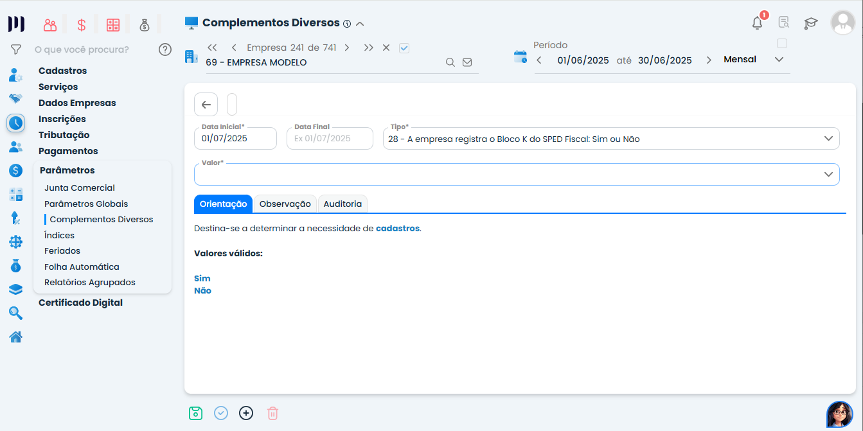Open the help question mark icon
Image resolution: width=863 pixels, height=431 pixels.
(165, 49)
